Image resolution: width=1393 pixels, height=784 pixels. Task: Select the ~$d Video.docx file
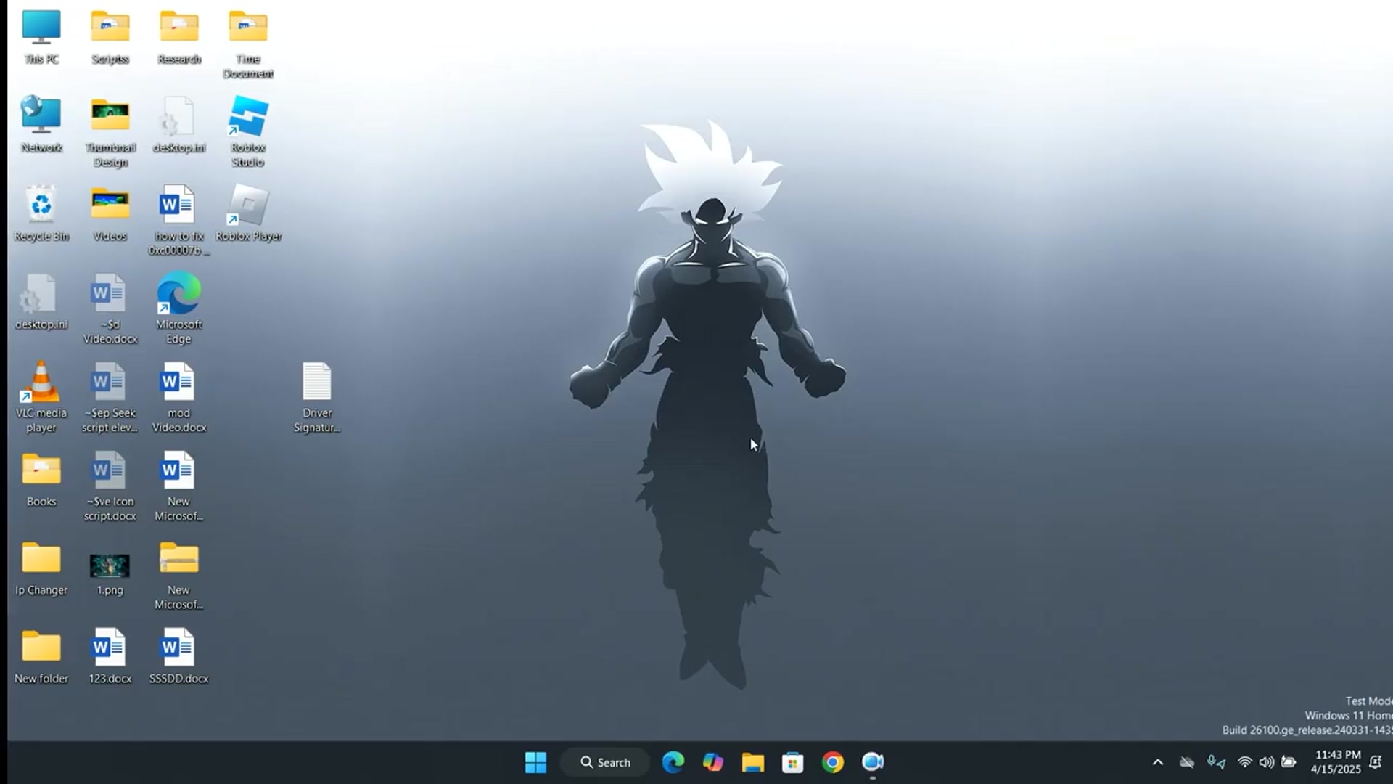[x=110, y=309]
